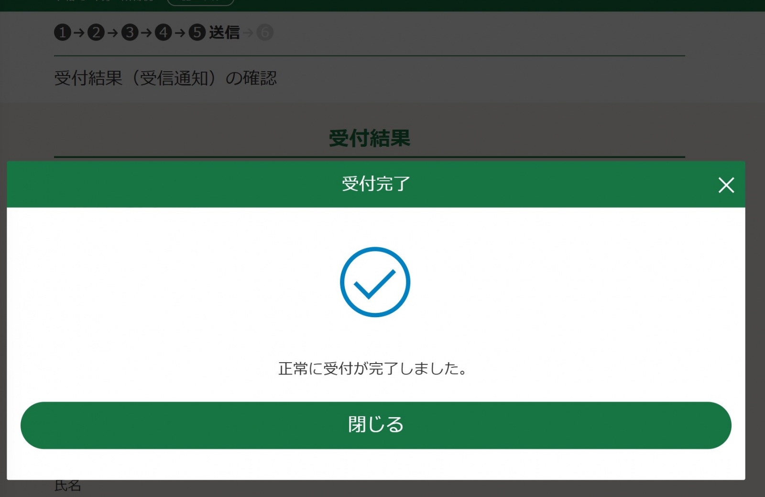Click the arrow between steps 1 and 2
The width and height of the screenshot is (765, 497).
79,33
